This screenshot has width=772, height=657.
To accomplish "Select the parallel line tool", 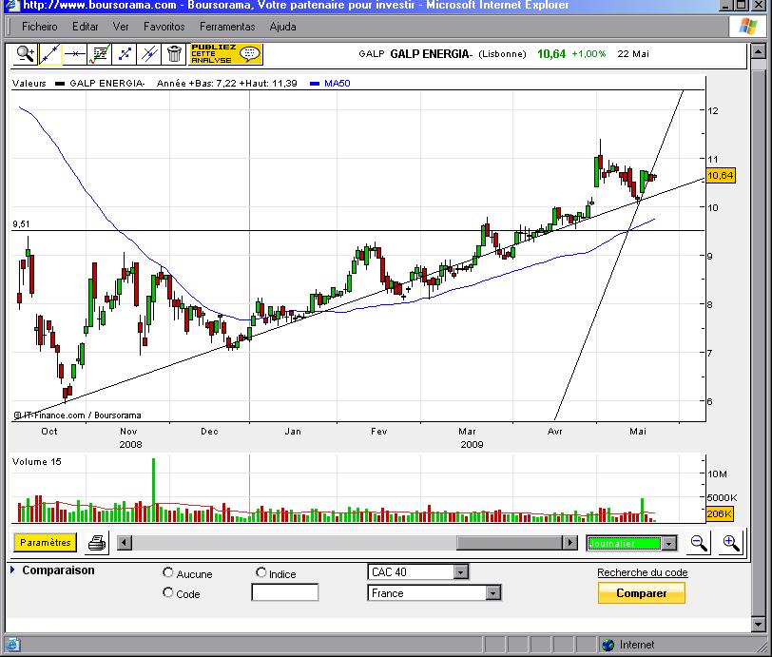I will 148,53.
